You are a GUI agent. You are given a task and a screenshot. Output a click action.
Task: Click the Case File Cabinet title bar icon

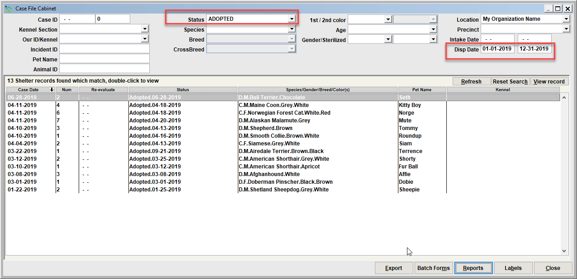8,9
